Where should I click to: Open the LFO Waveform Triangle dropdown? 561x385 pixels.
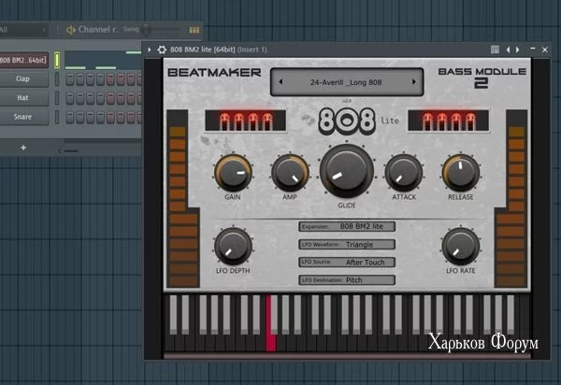(347, 244)
